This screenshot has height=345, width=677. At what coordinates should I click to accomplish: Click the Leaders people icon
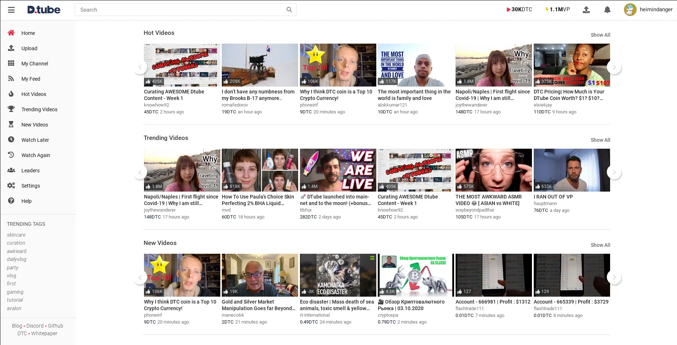pos(11,170)
